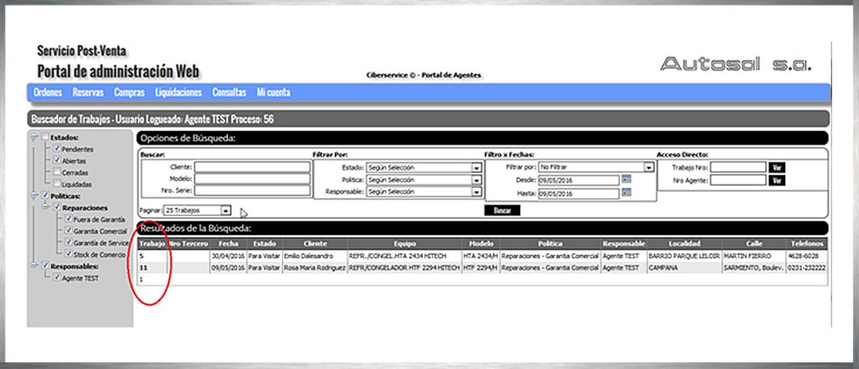Viewport: 859px width, 369px height.
Task: Enable the Cerradas checkbox
Action: tap(57, 172)
